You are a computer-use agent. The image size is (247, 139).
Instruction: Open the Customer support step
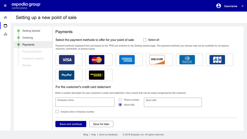pyautogui.click(x=33, y=58)
